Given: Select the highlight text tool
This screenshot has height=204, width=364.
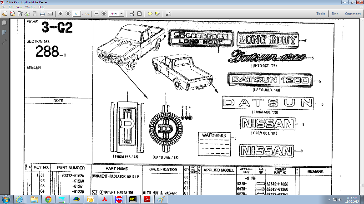Looking at the screenshot, I should [157, 14].
